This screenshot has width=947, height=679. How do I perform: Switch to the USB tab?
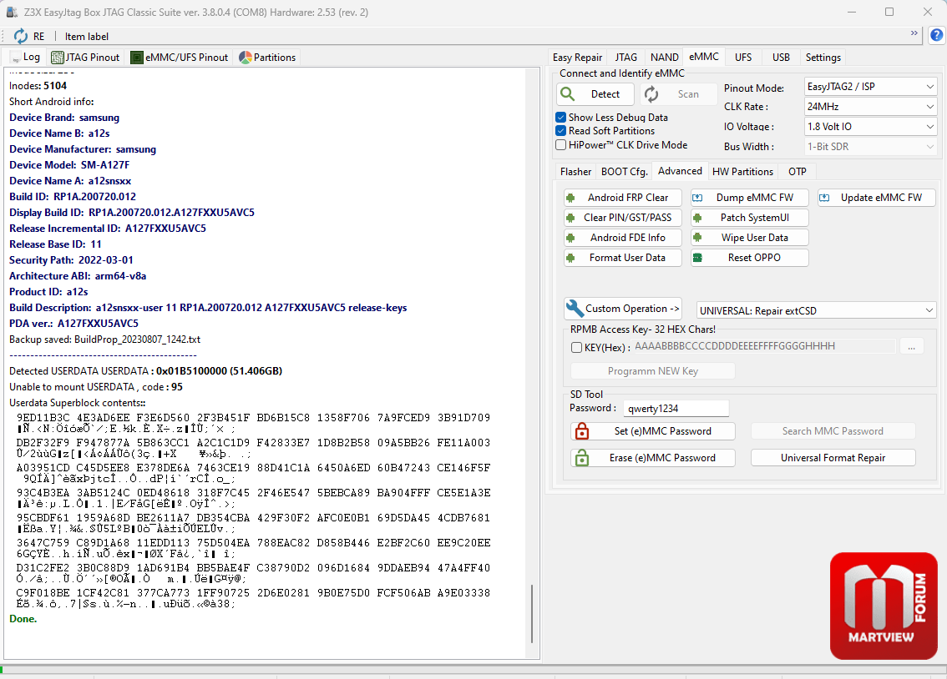781,58
